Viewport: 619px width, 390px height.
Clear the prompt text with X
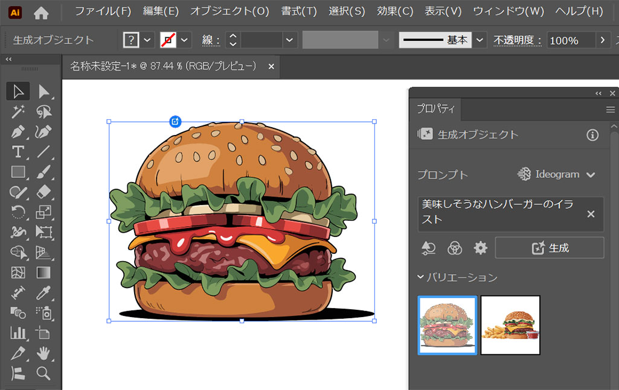coord(591,214)
